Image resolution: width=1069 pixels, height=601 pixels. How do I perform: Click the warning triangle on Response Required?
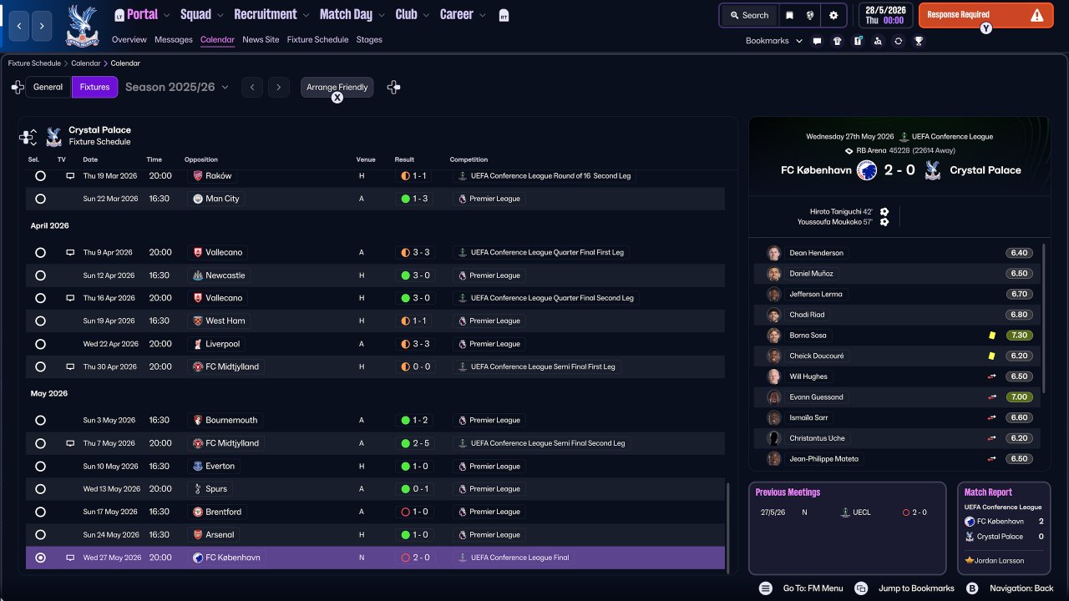(1036, 15)
